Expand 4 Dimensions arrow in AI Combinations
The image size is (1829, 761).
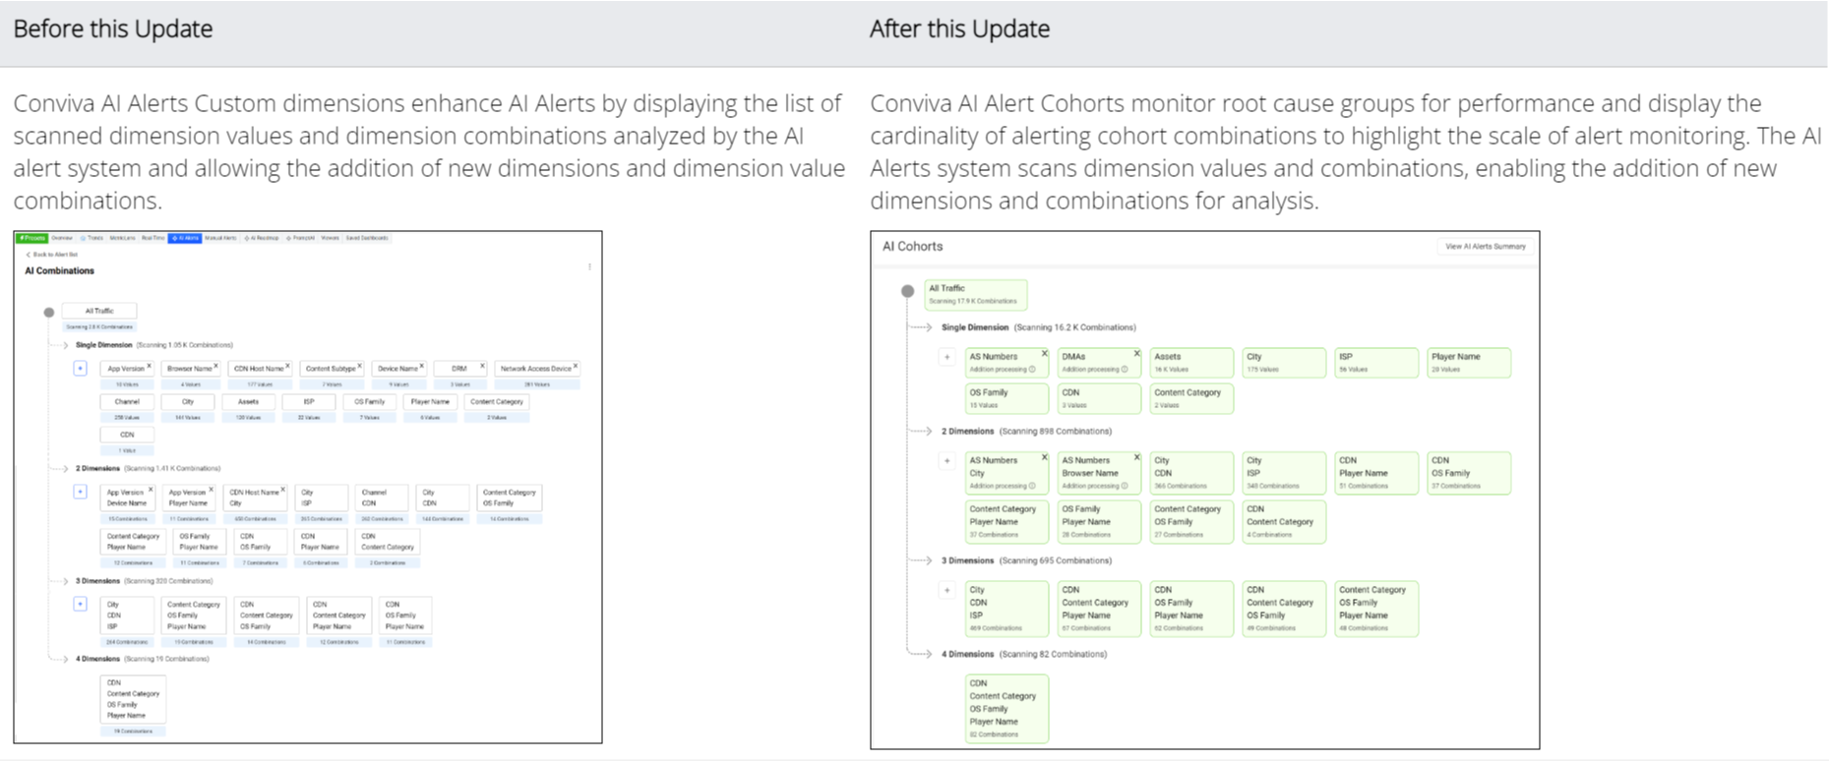pyautogui.click(x=66, y=659)
